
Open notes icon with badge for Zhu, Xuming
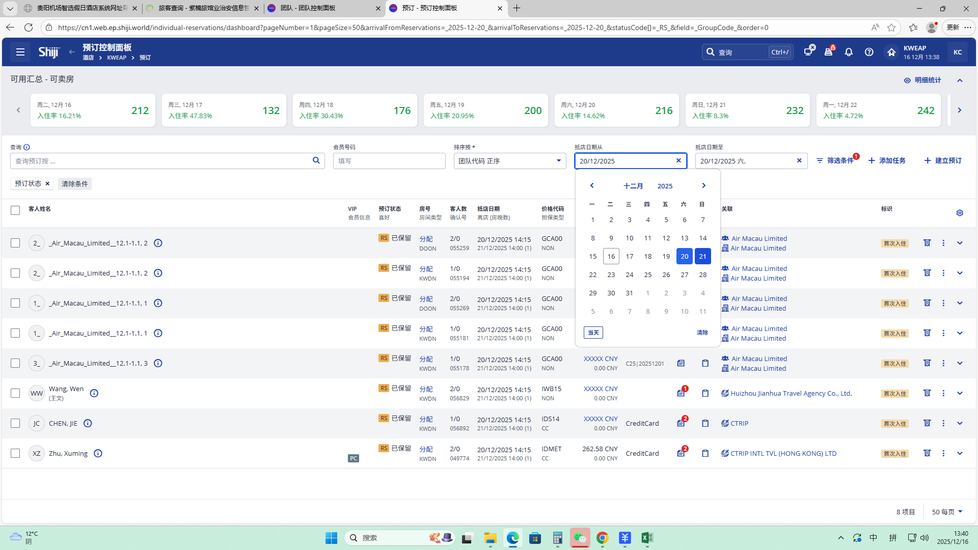click(681, 453)
